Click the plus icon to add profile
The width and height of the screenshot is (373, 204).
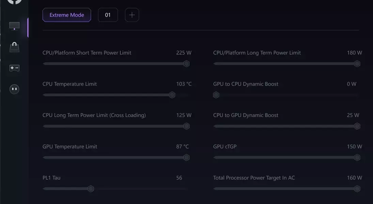pyautogui.click(x=132, y=15)
